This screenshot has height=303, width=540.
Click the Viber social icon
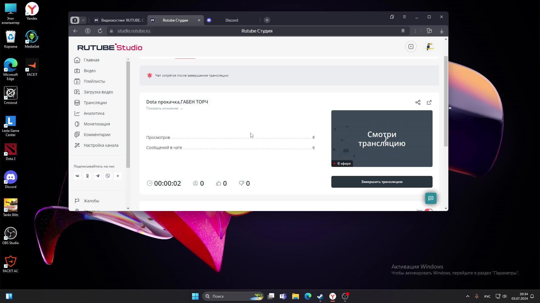108,176
